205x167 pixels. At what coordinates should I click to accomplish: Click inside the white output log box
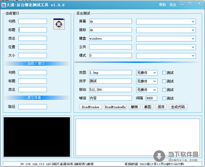tap(138, 137)
